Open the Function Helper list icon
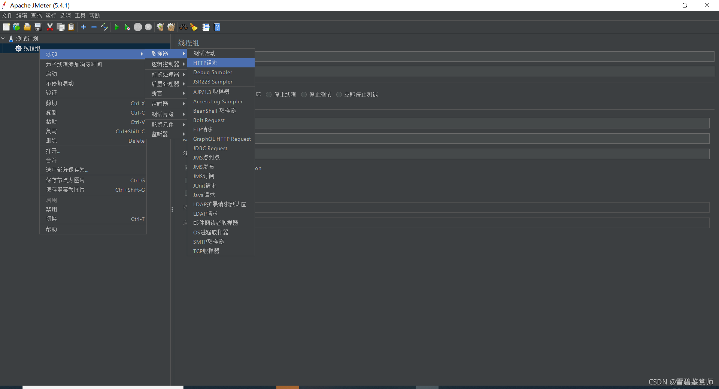 tap(206, 27)
